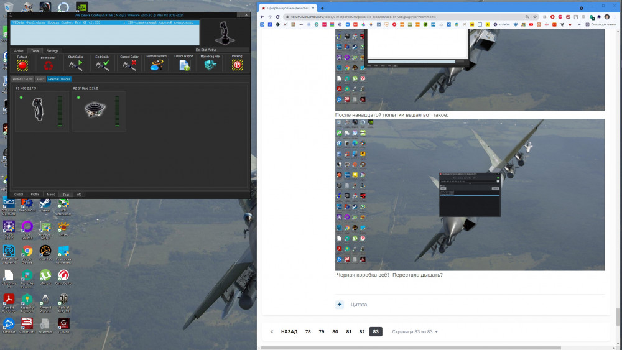Open Battle.net desktop shortcut
Image resolution: width=622 pixels, height=350 pixels.
[9, 326]
